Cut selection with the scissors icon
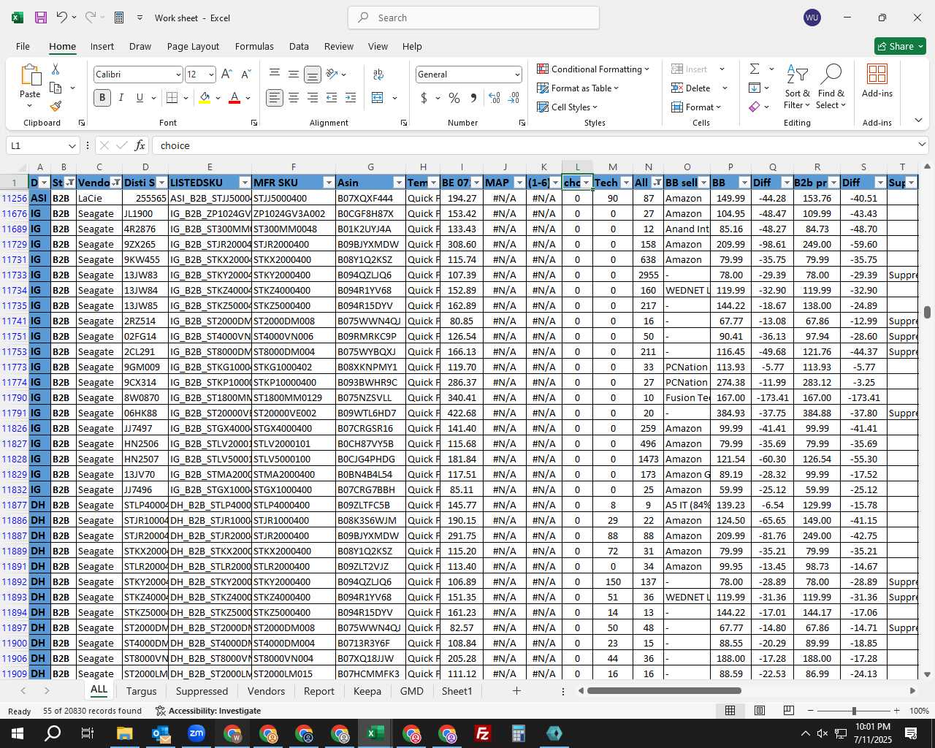935x748 pixels. [x=56, y=69]
